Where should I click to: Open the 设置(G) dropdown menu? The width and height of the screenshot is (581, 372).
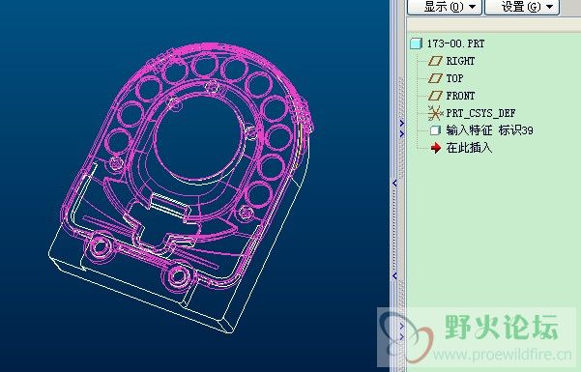point(522,7)
